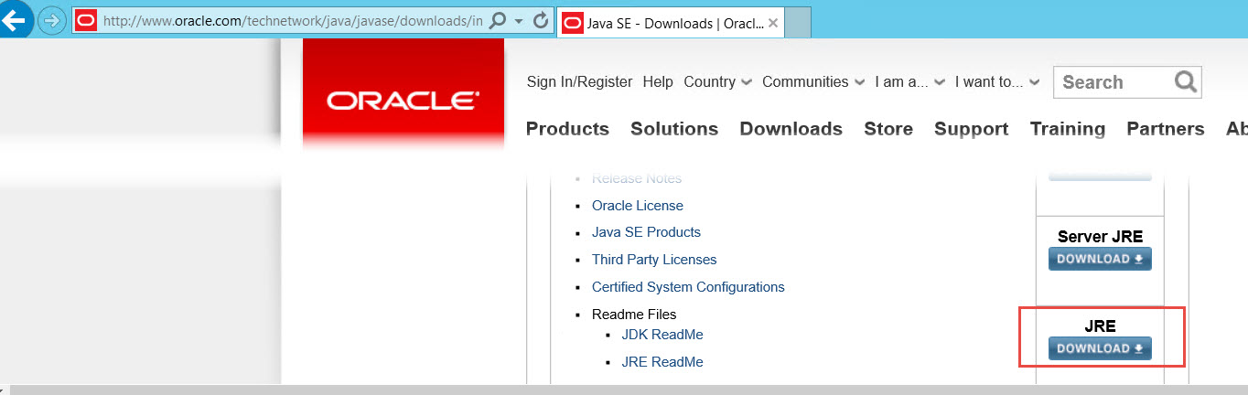Click the Oracle favicon in address bar
Image resolution: width=1248 pixels, height=395 pixels.
[x=86, y=20]
